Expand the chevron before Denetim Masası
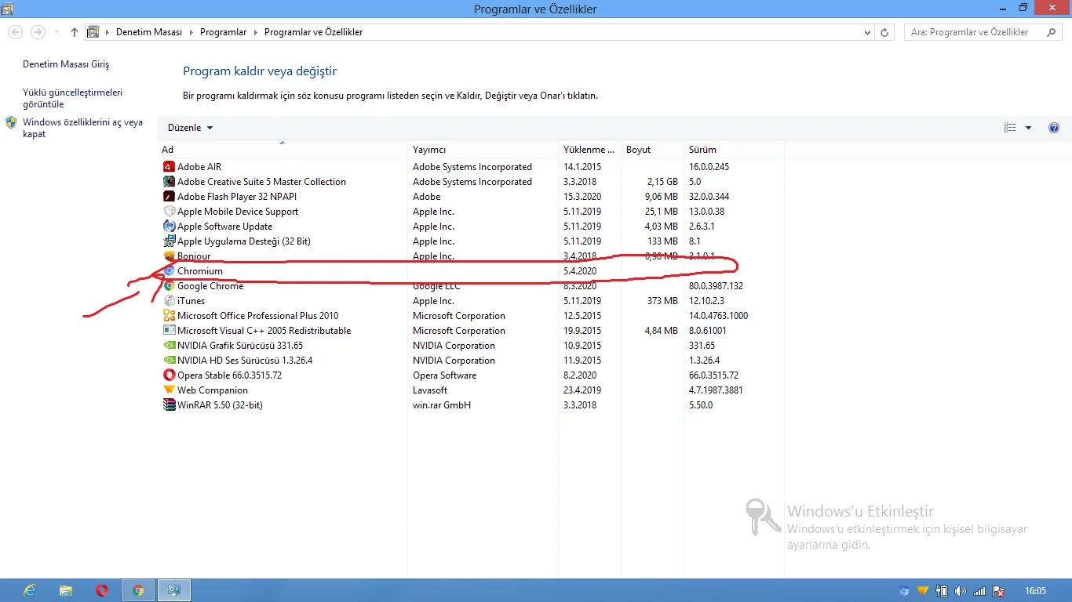Image resolution: width=1072 pixels, height=602 pixels. 106,32
